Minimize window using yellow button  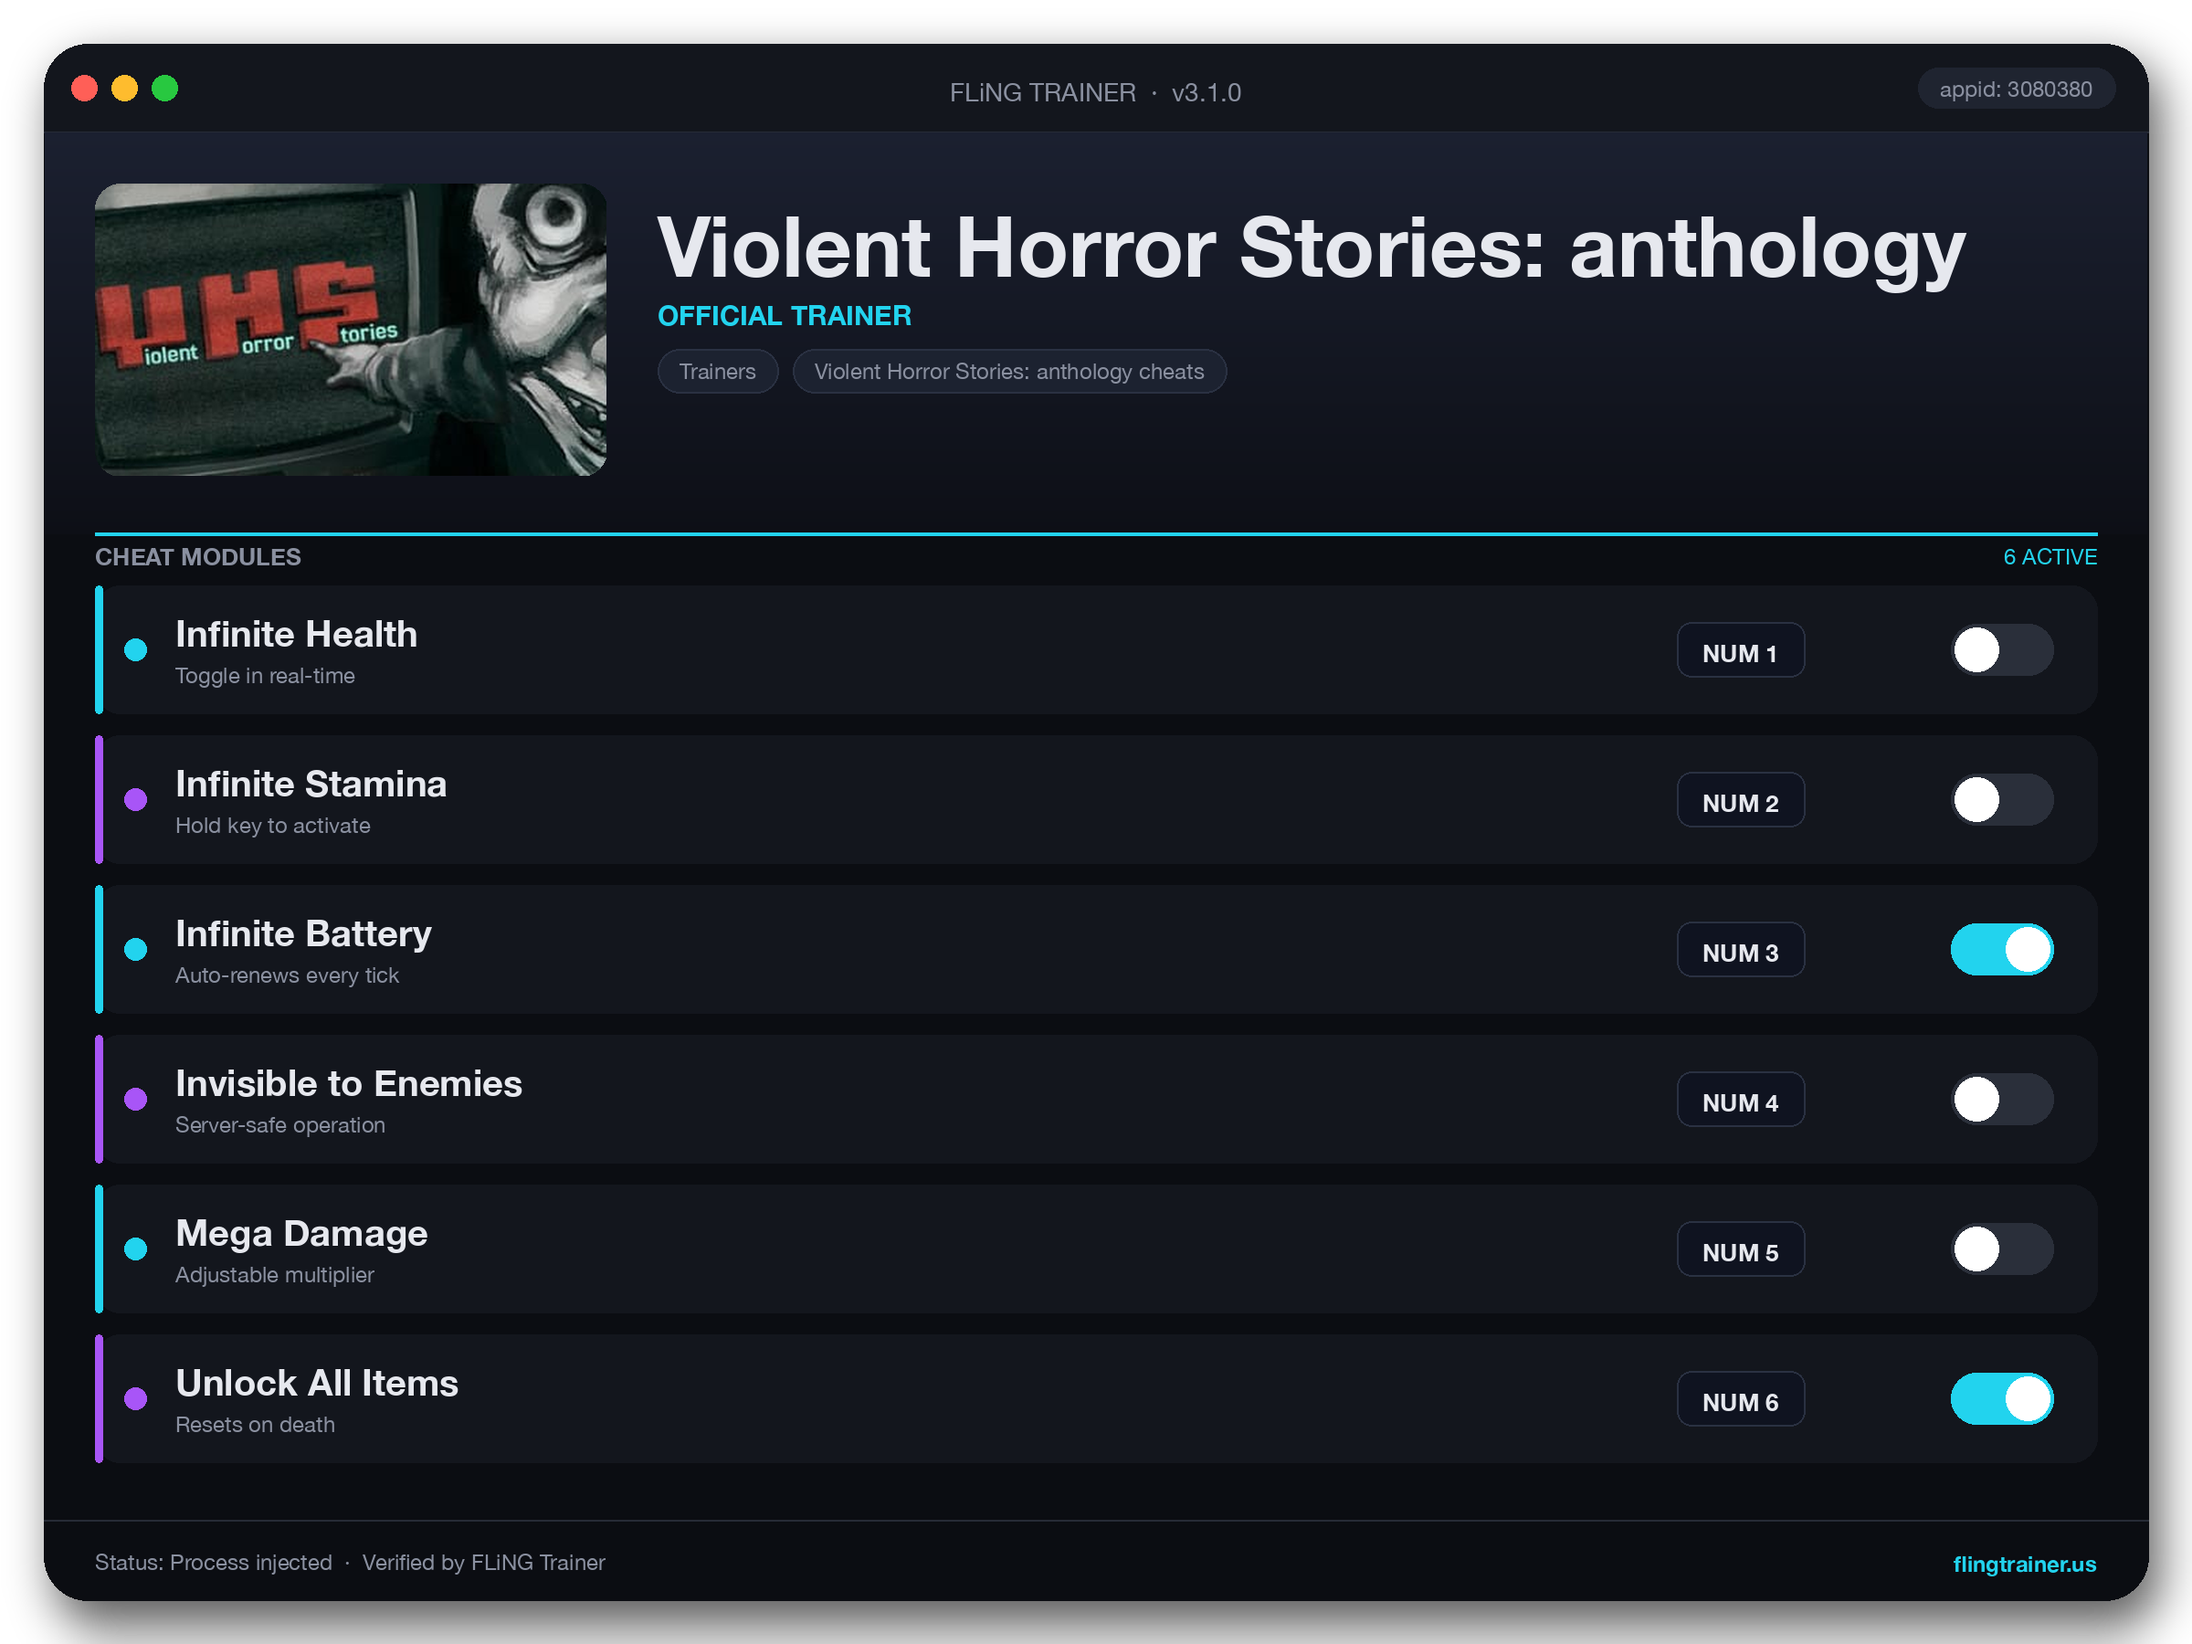point(125,89)
